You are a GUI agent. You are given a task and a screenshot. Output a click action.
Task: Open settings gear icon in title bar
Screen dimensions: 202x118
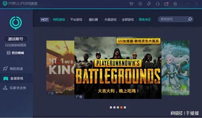pos(175,4)
